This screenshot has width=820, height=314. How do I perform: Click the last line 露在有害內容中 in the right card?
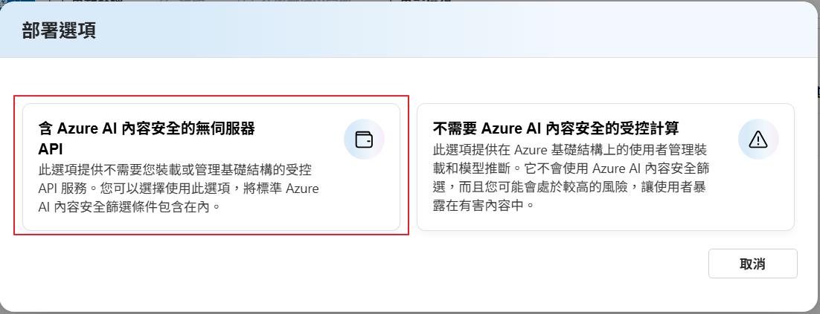click(x=484, y=206)
